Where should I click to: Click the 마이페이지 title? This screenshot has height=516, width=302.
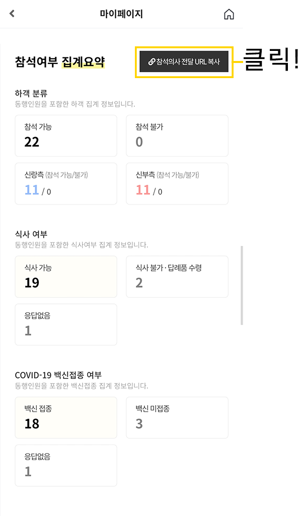[x=121, y=14]
